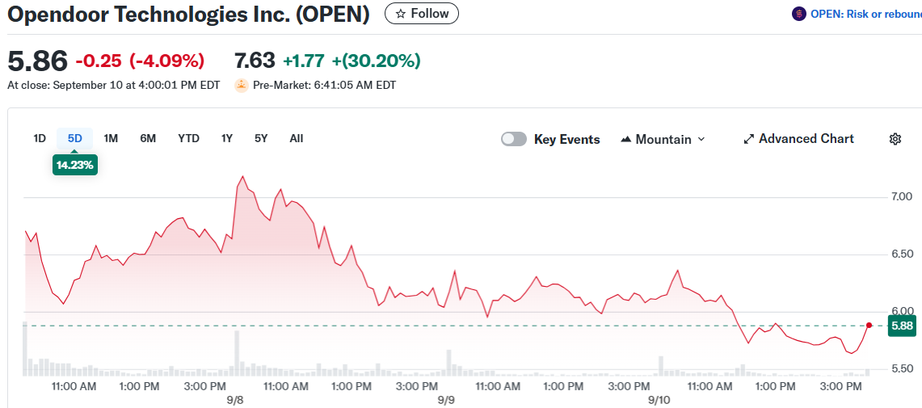The height and width of the screenshot is (408, 922).
Task: Select the 5D range tab
Action: 74,139
